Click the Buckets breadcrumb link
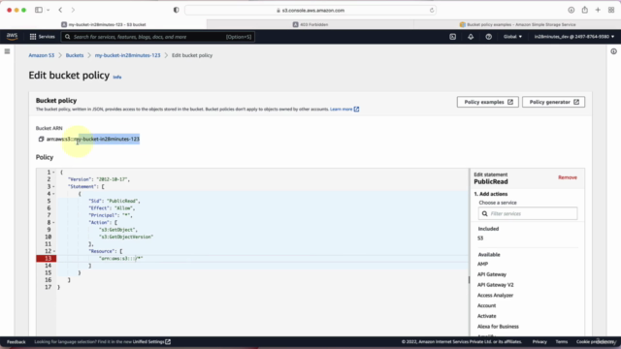This screenshot has width=621, height=349. click(75, 55)
